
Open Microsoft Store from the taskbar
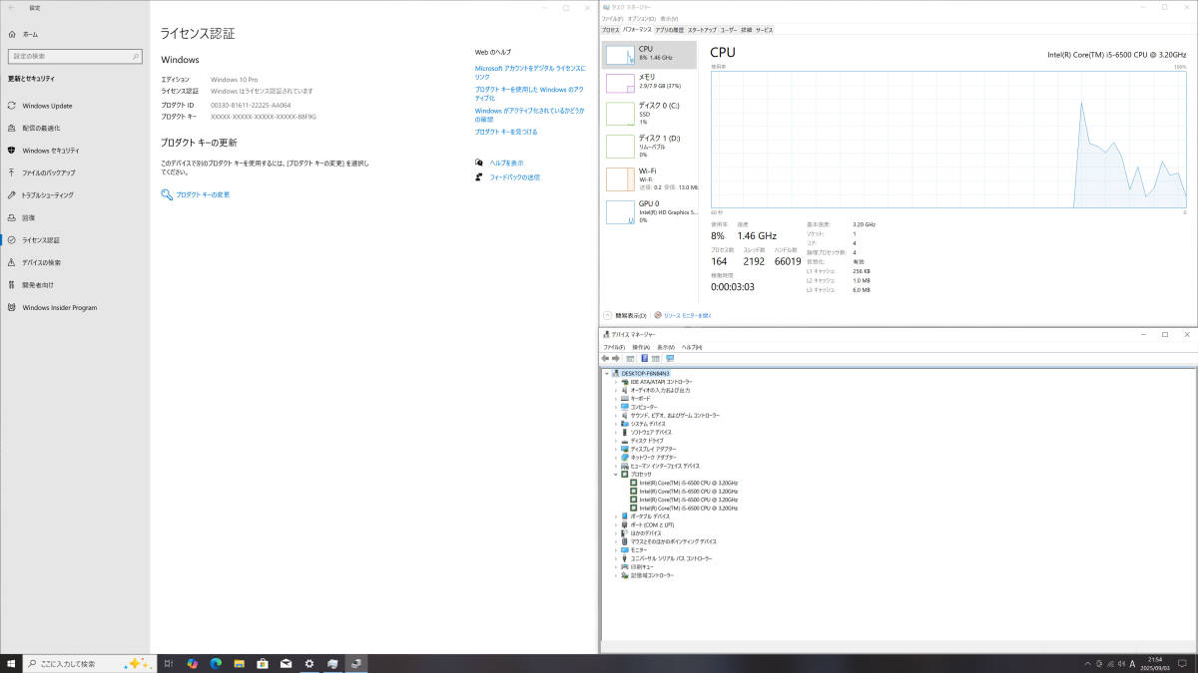262,663
